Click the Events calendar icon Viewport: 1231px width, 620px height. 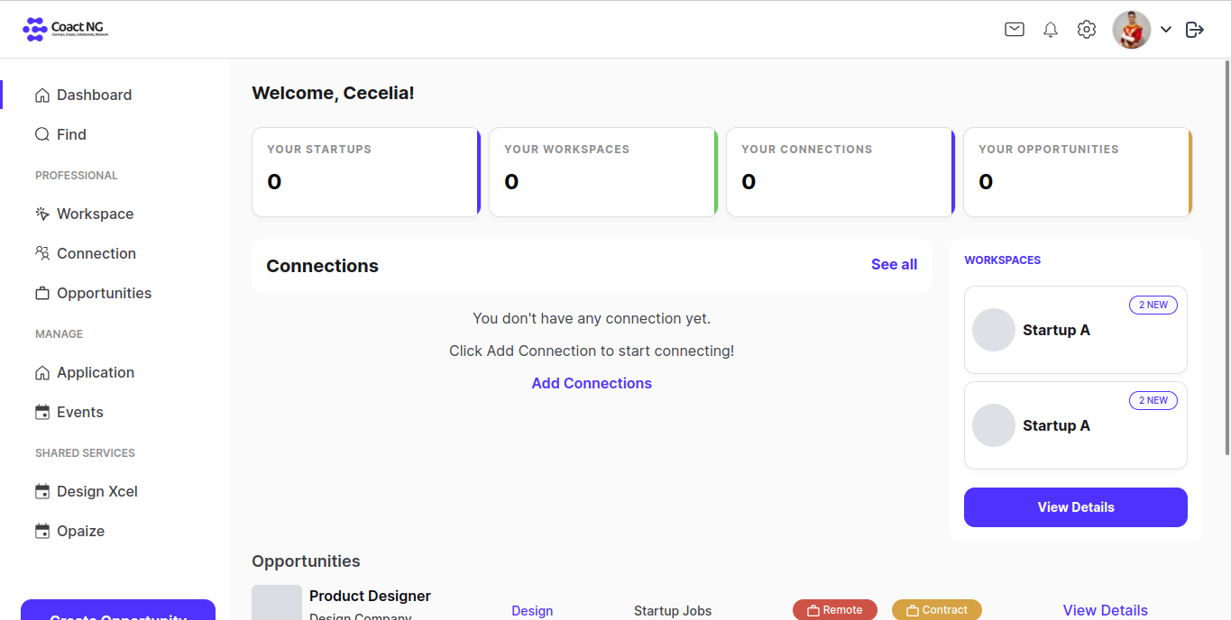(x=42, y=413)
